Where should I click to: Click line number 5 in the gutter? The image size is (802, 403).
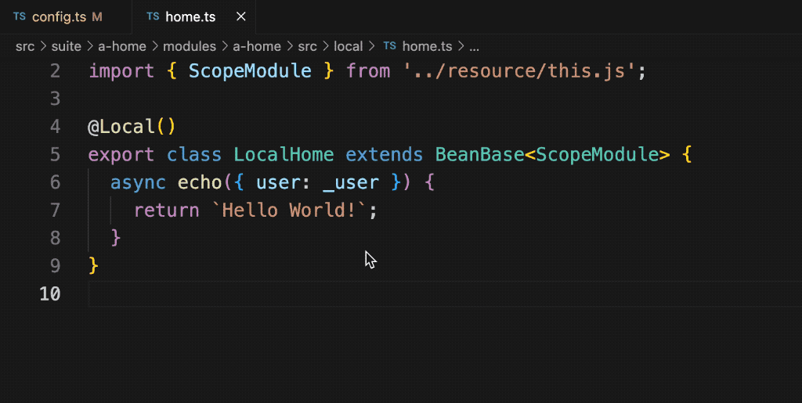56,154
